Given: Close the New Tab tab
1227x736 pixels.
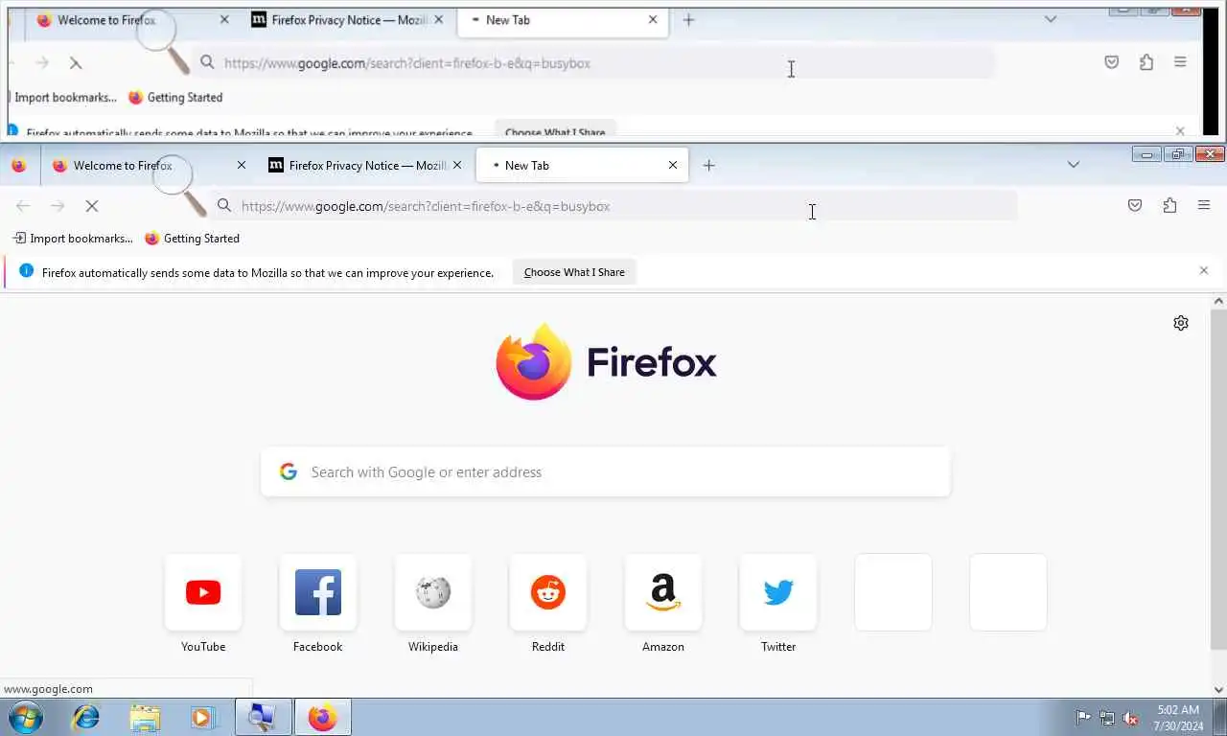Looking at the screenshot, I should (673, 166).
